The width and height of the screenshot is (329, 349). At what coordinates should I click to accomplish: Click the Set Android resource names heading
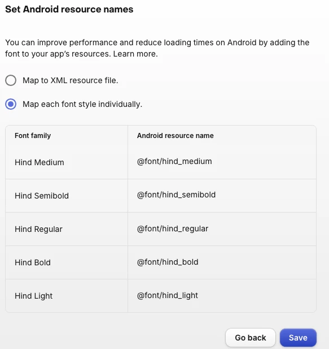click(69, 10)
